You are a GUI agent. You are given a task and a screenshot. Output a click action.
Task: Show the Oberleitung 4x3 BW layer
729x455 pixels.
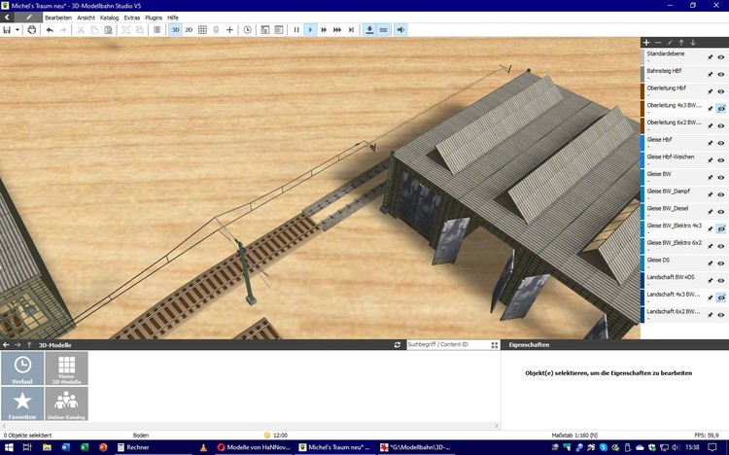pyautogui.click(x=721, y=108)
